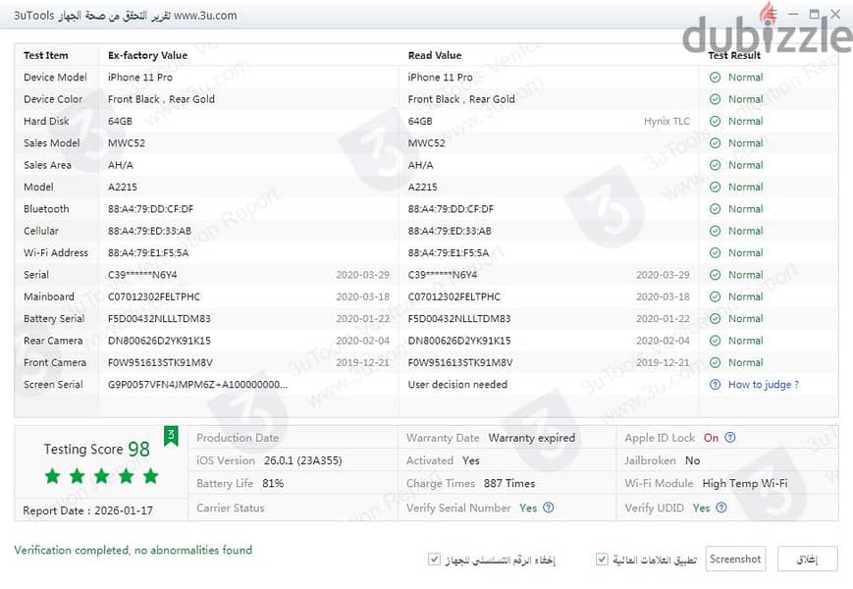Click the green check icon for Hard Disk
Image resolution: width=853 pixels, height=589 pixels.
(x=715, y=122)
